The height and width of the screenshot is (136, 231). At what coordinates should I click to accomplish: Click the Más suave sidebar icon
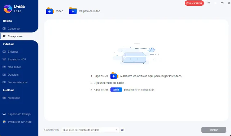pos(4,67)
